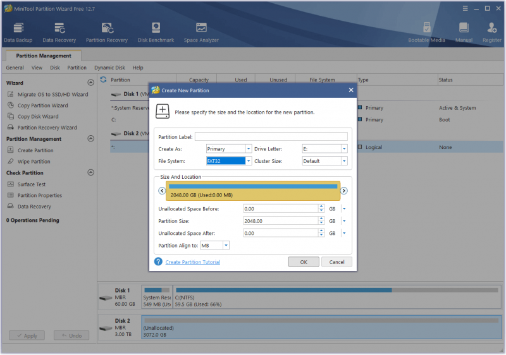This screenshot has height=355, width=506.
Task: Click the Partition Label text field
Action: pos(271,136)
